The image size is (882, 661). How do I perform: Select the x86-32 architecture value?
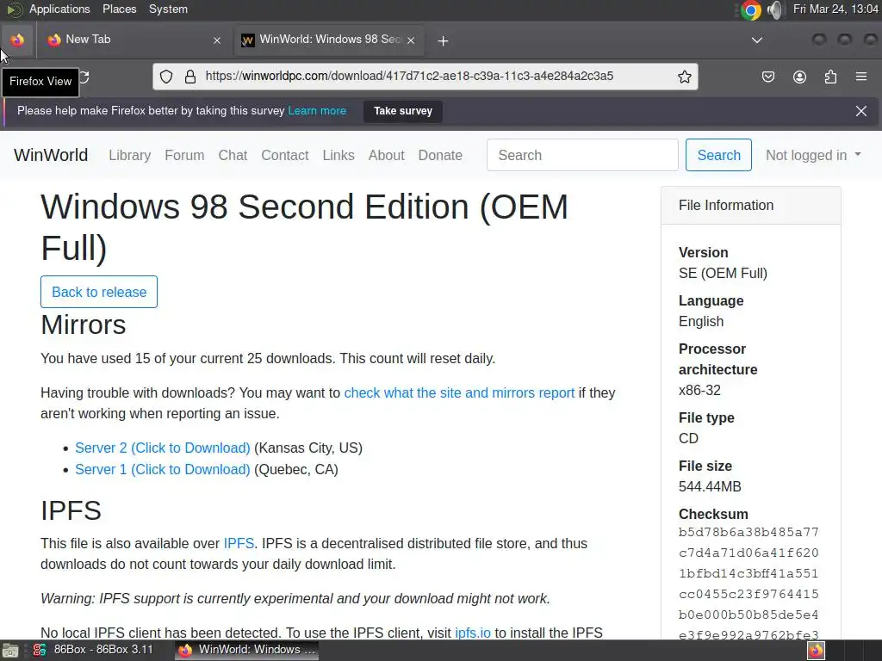699,390
